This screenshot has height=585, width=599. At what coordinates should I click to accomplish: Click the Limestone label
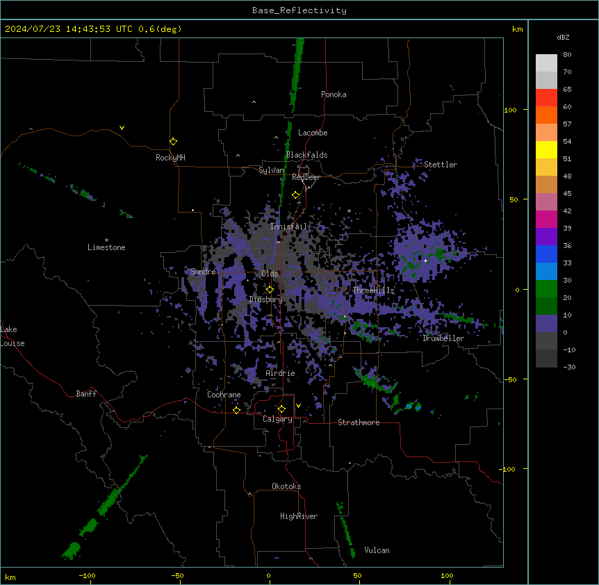(106, 247)
